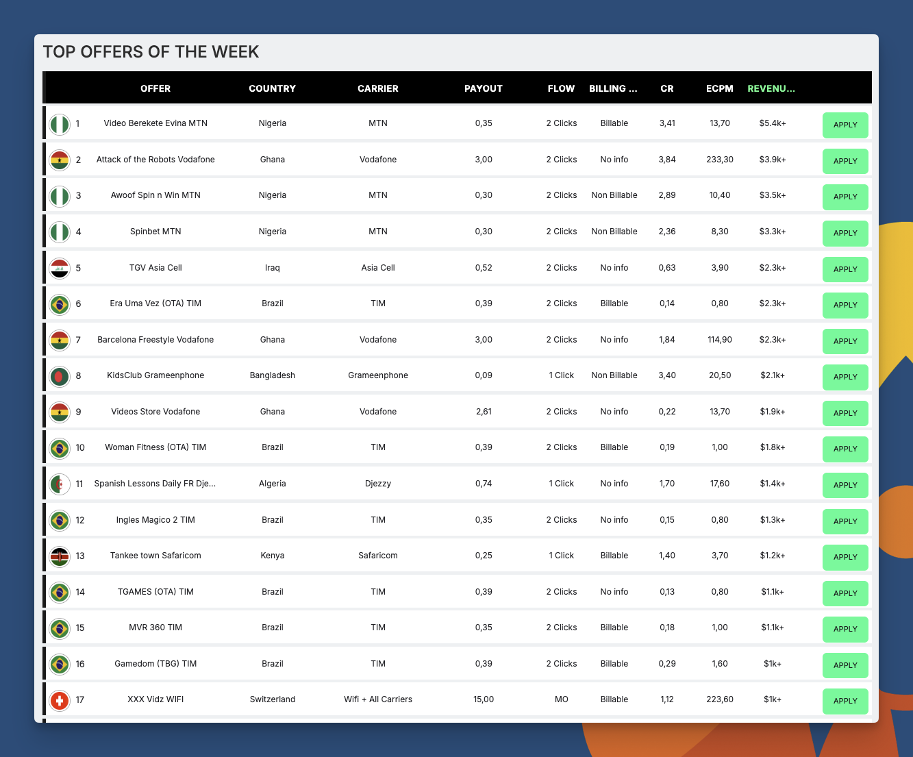Click the offer name Tankee town Safaricom

pyautogui.click(x=155, y=556)
